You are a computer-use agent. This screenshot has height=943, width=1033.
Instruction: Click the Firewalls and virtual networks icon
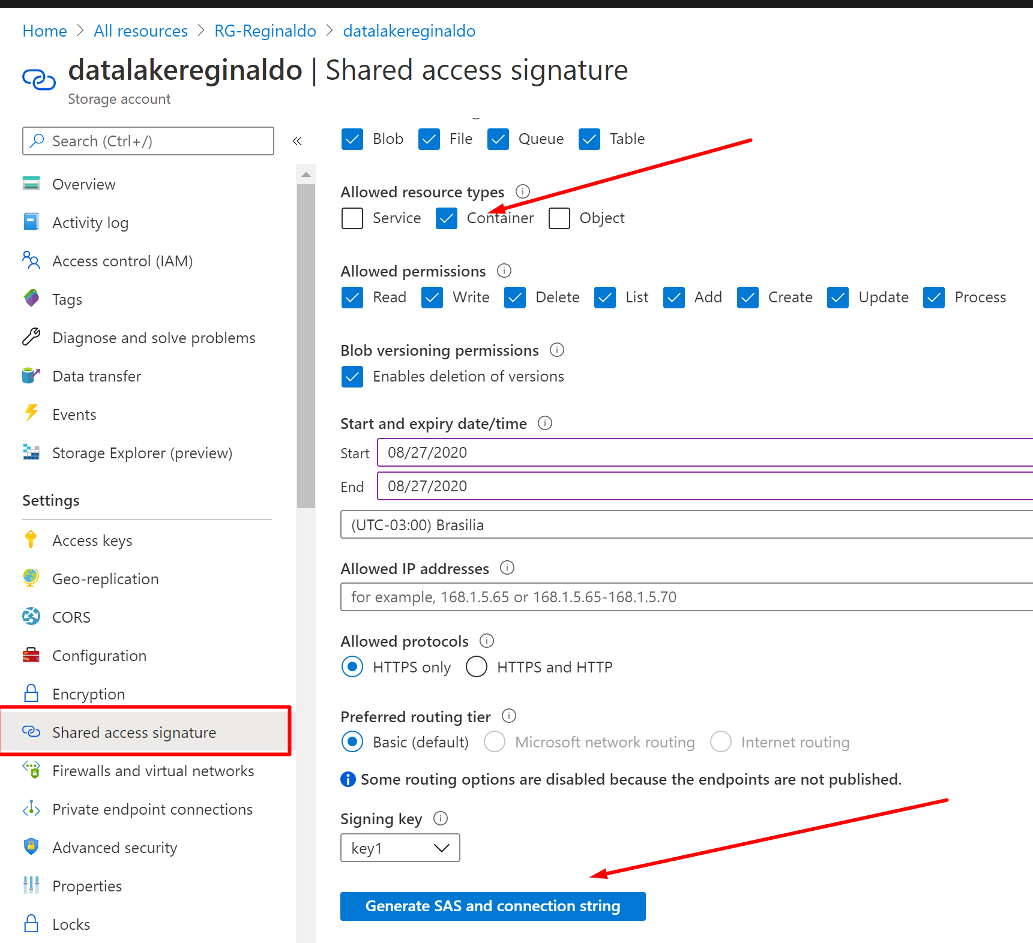[31, 770]
